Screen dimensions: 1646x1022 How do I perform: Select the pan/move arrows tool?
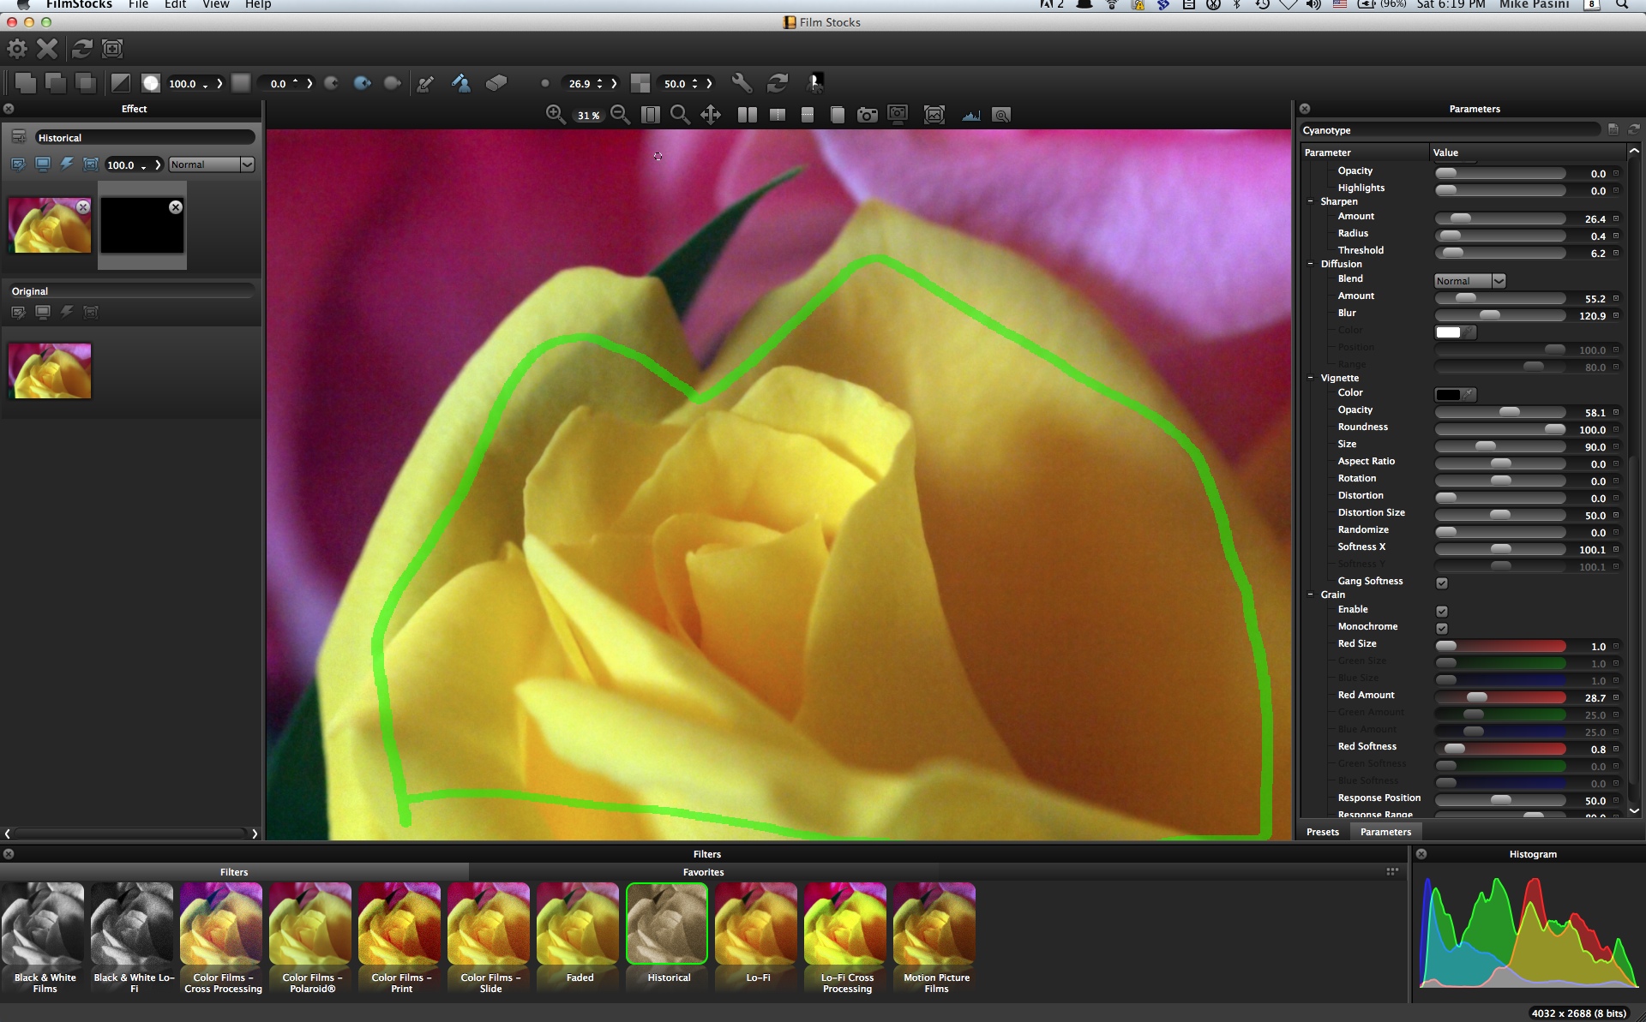(711, 115)
